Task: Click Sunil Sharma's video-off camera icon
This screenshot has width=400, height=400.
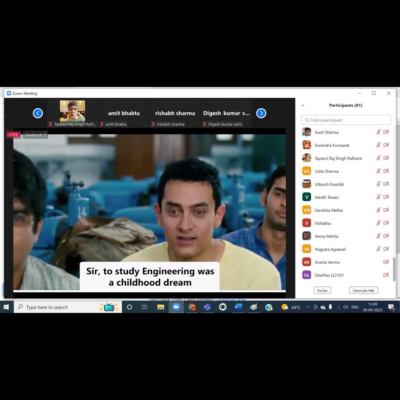Action: [x=386, y=132]
